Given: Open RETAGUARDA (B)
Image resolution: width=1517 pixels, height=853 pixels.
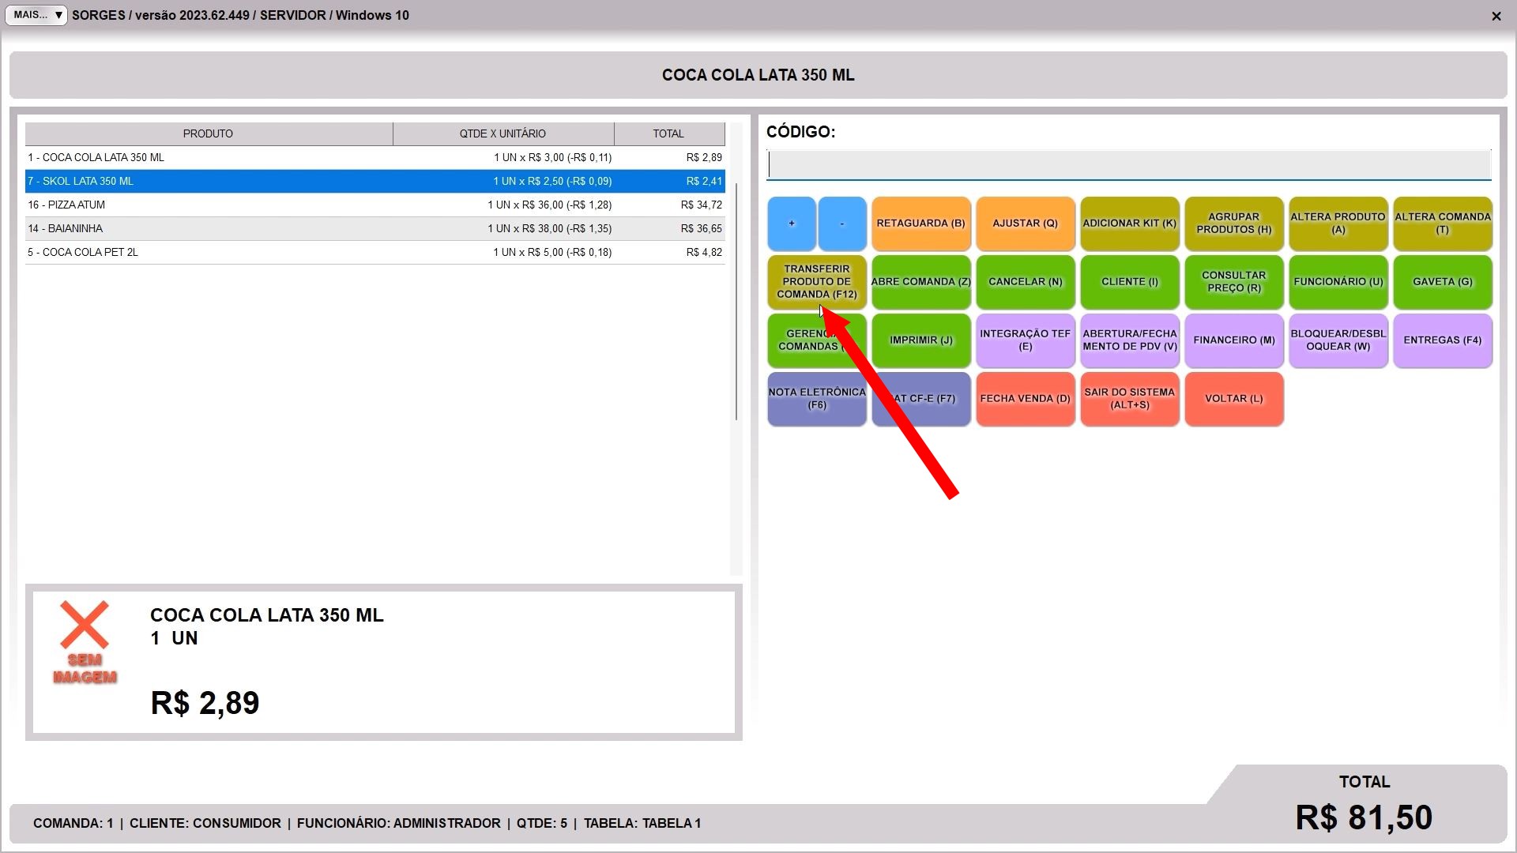Looking at the screenshot, I should click(x=921, y=224).
